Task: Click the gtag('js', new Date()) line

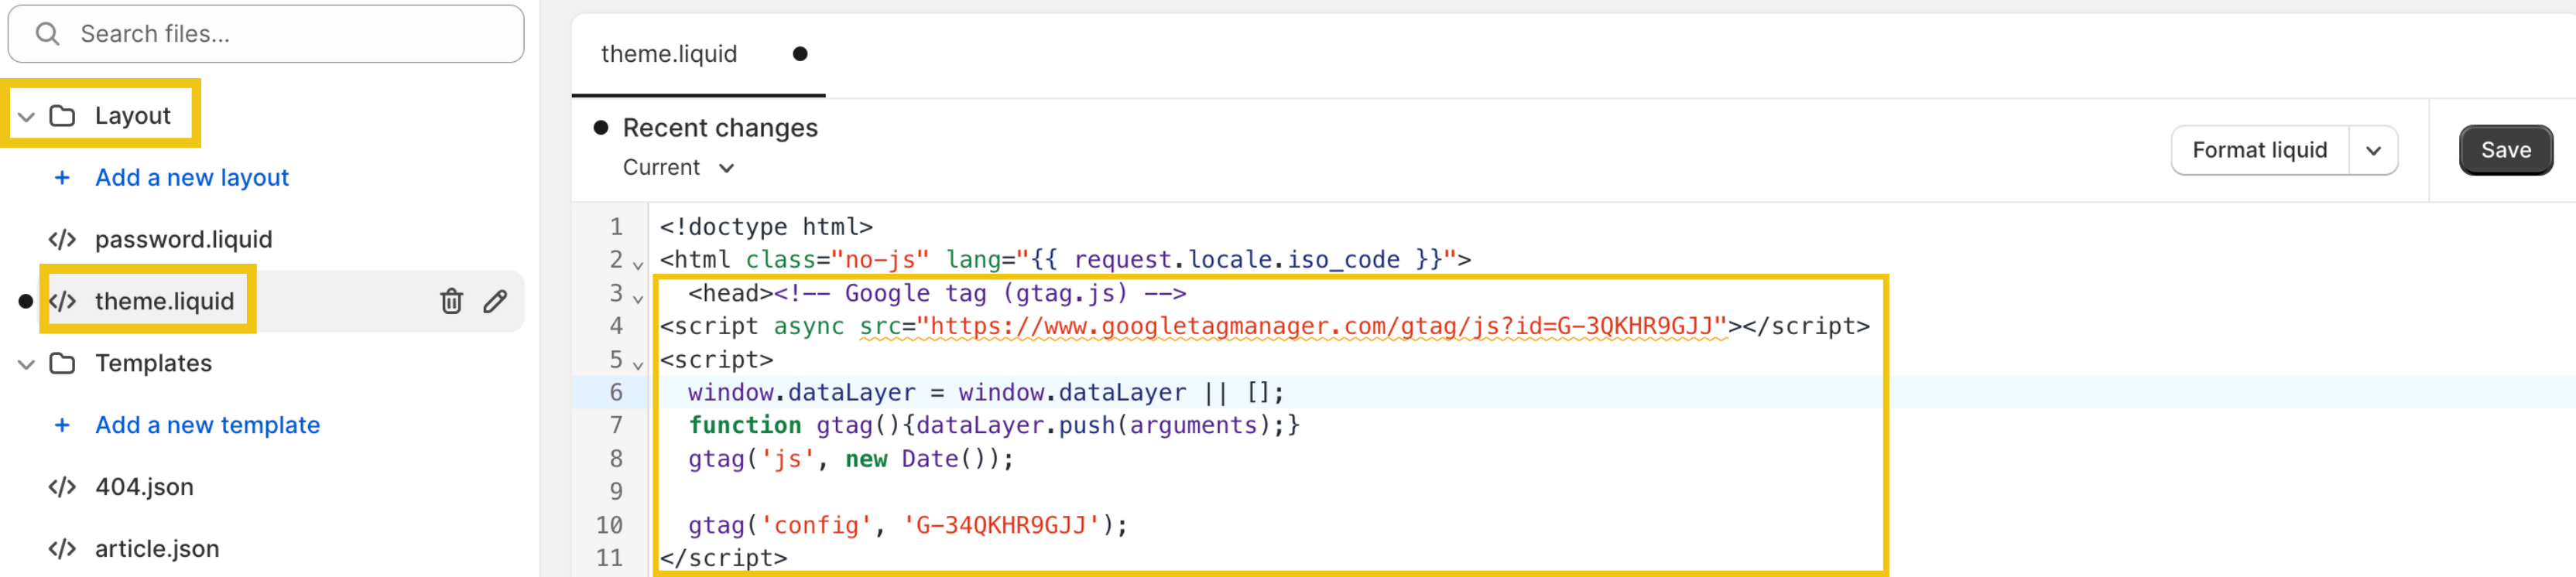Action: coord(851,459)
